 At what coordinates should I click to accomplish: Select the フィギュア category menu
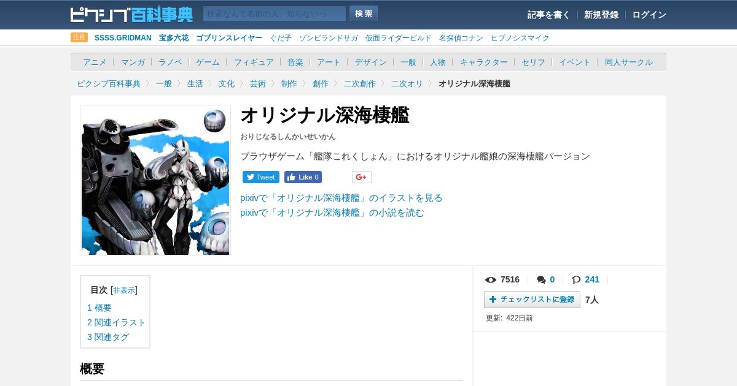coord(254,62)
